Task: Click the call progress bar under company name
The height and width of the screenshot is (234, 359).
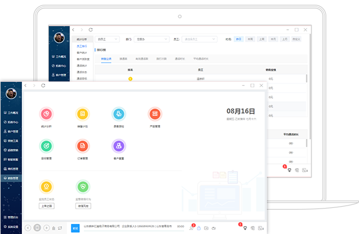Action: [x=134, y=231]
